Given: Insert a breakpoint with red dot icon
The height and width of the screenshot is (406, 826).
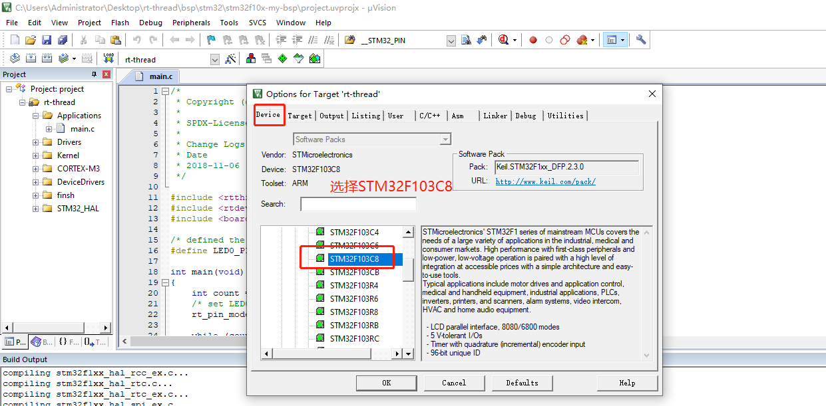Looking at the screenshot, I should point(532,40).
